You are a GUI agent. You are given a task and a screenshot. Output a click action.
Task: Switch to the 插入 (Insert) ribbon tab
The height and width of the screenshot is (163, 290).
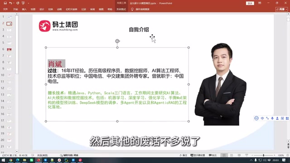point(24,9)
